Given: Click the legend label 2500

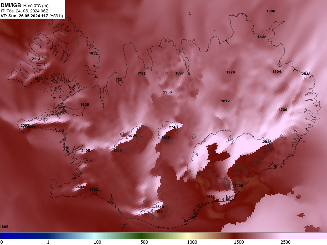Looking at the screenshot, I should [x=285, y=242].
